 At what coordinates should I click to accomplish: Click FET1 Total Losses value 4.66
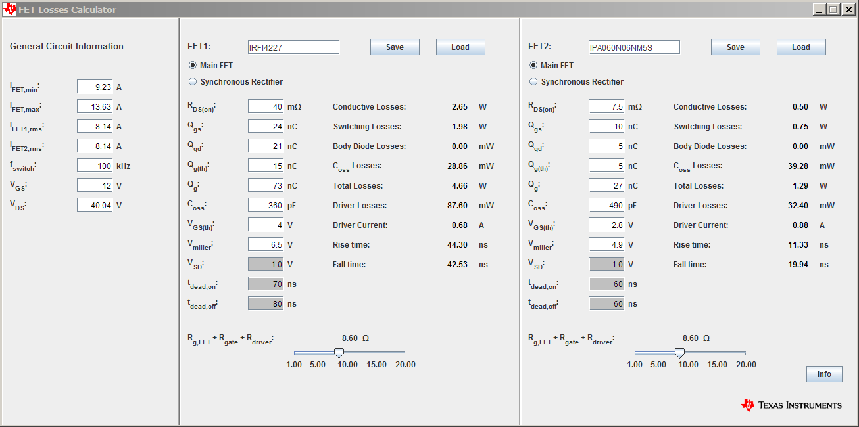tap(460, 186)
